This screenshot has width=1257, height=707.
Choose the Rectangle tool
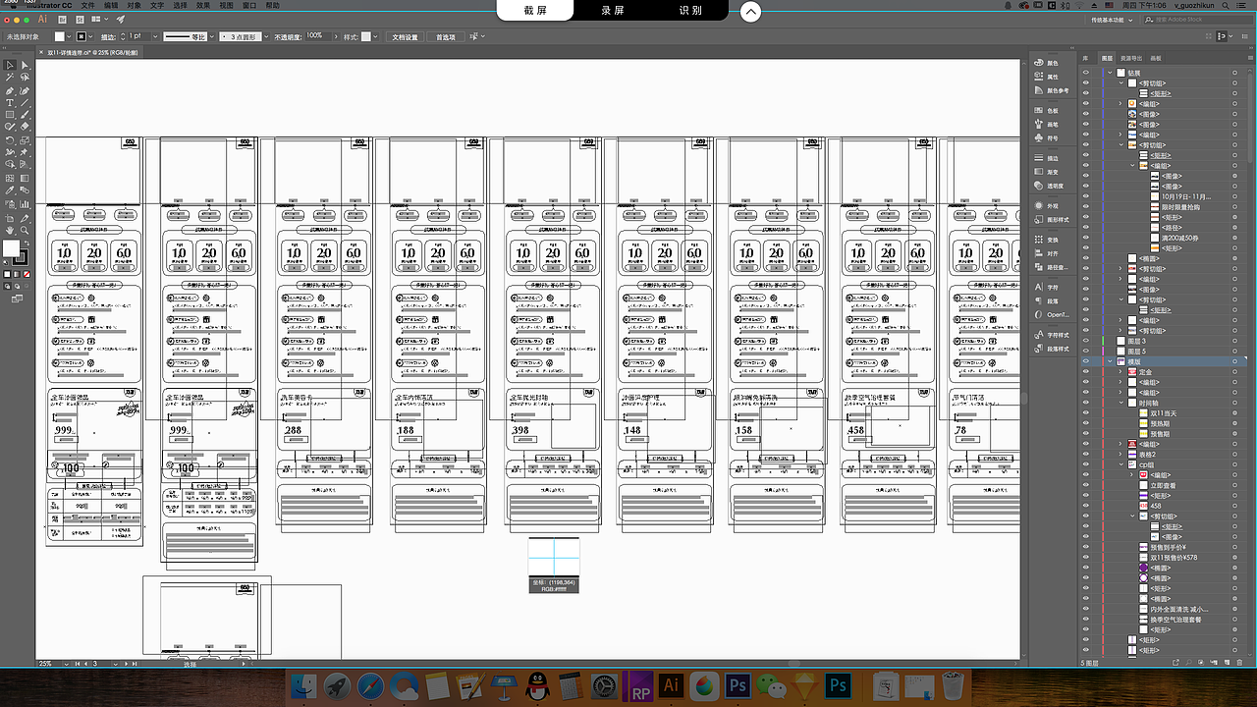[10, 115]
